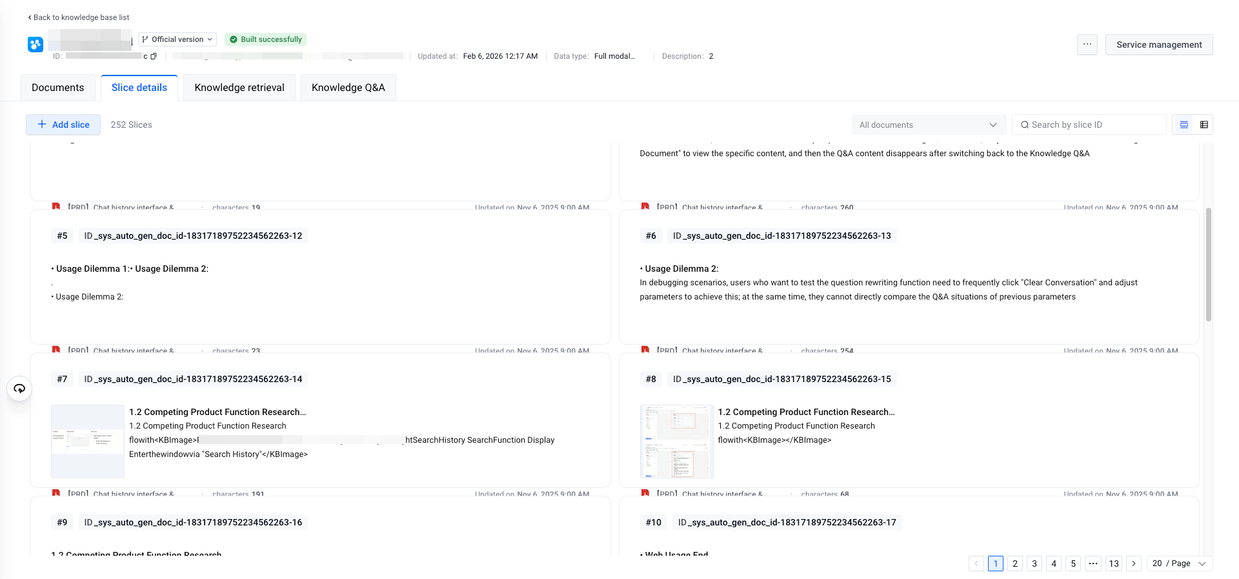Switch to list table view layout
This screenshot has width=1239, height=579.
point(1204,125)
